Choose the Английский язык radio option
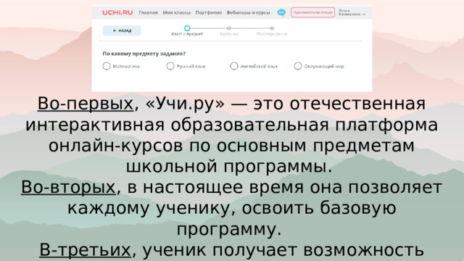 pos(233,66)
